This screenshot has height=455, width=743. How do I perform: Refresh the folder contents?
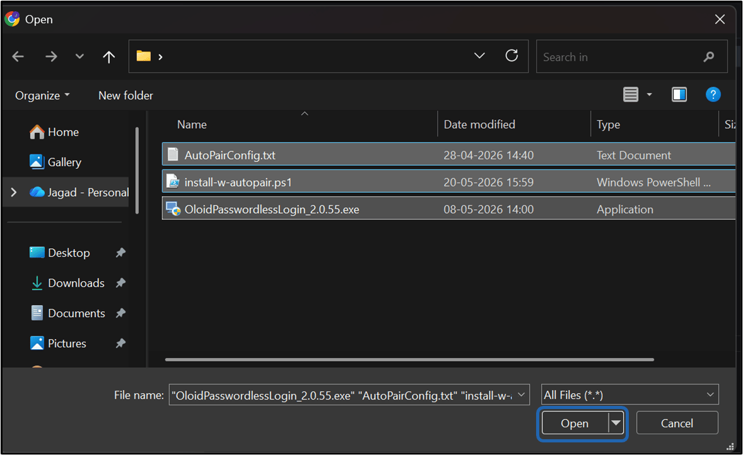pyautogui.click(x=512, y=56)
